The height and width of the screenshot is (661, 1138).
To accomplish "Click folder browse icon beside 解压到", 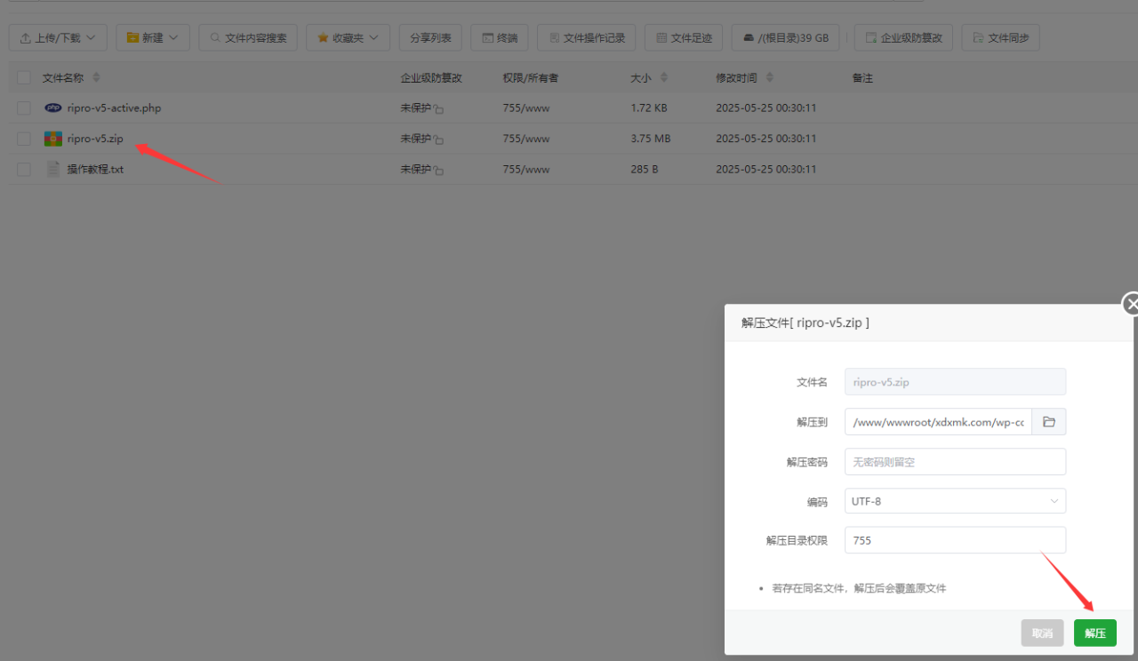I will (1049, 422).
